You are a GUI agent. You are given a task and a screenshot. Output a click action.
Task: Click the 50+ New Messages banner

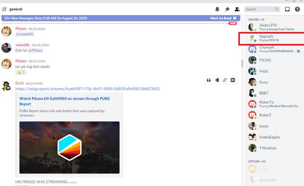tap(121, 18)
